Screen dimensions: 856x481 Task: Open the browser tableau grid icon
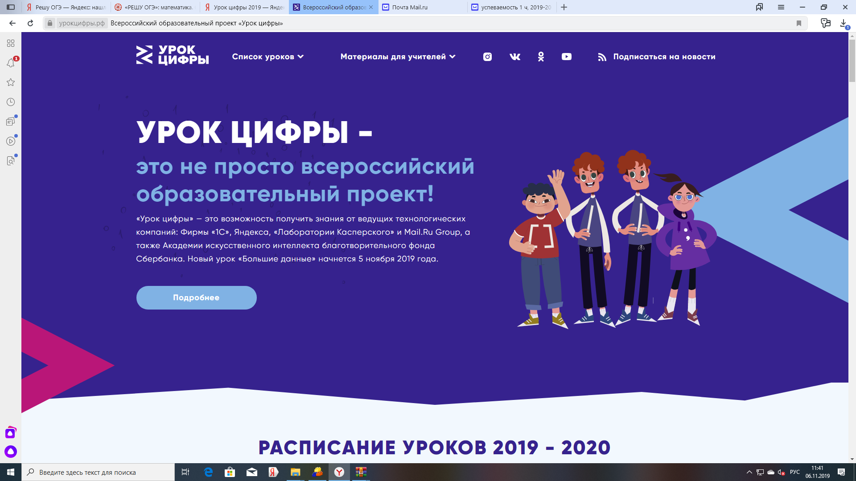click(11, 43)
